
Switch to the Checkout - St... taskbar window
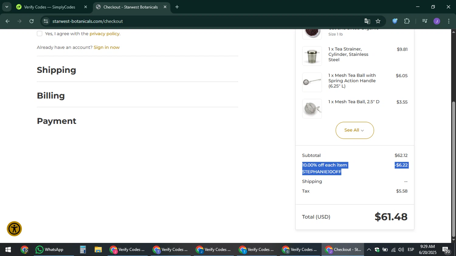[343, 250]
